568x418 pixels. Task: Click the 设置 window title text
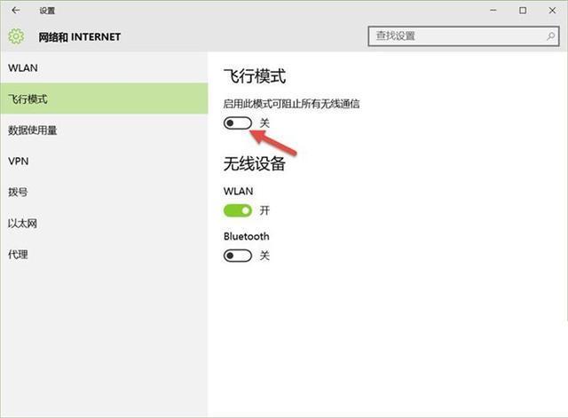(x=47, y=11)
